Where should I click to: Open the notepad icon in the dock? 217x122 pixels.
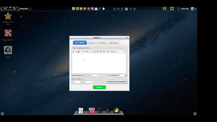click(x=81, y=111)
